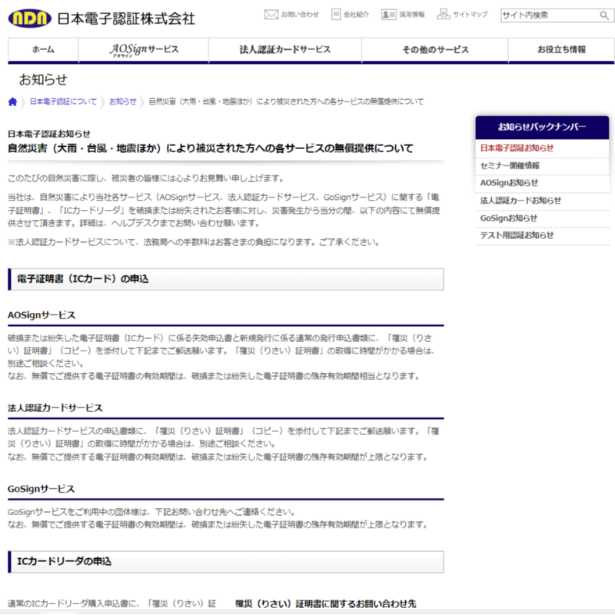Select AOSignお知らせ in backnumber sidebar
615x615 pixels.
pos(509,183)
